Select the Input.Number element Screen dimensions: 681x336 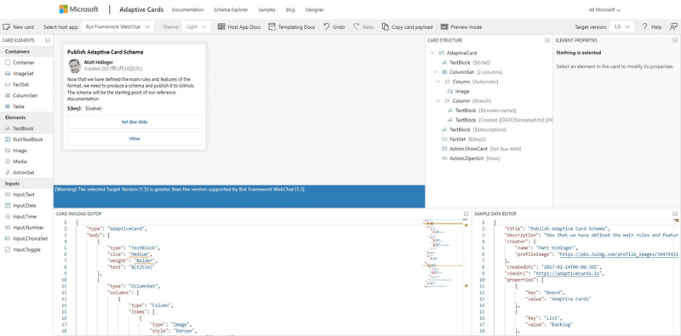coord(26,227)
